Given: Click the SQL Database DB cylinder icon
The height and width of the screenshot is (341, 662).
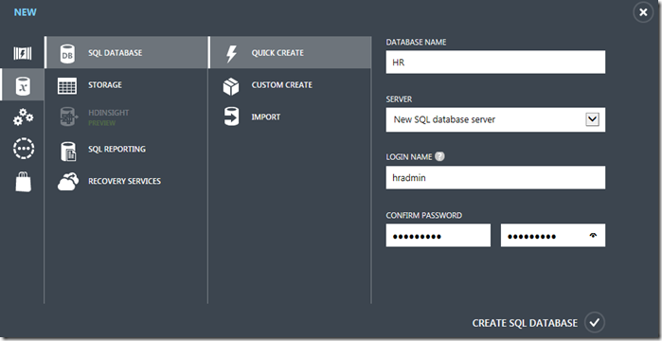Looking at the screenshot, I should 67,53.
